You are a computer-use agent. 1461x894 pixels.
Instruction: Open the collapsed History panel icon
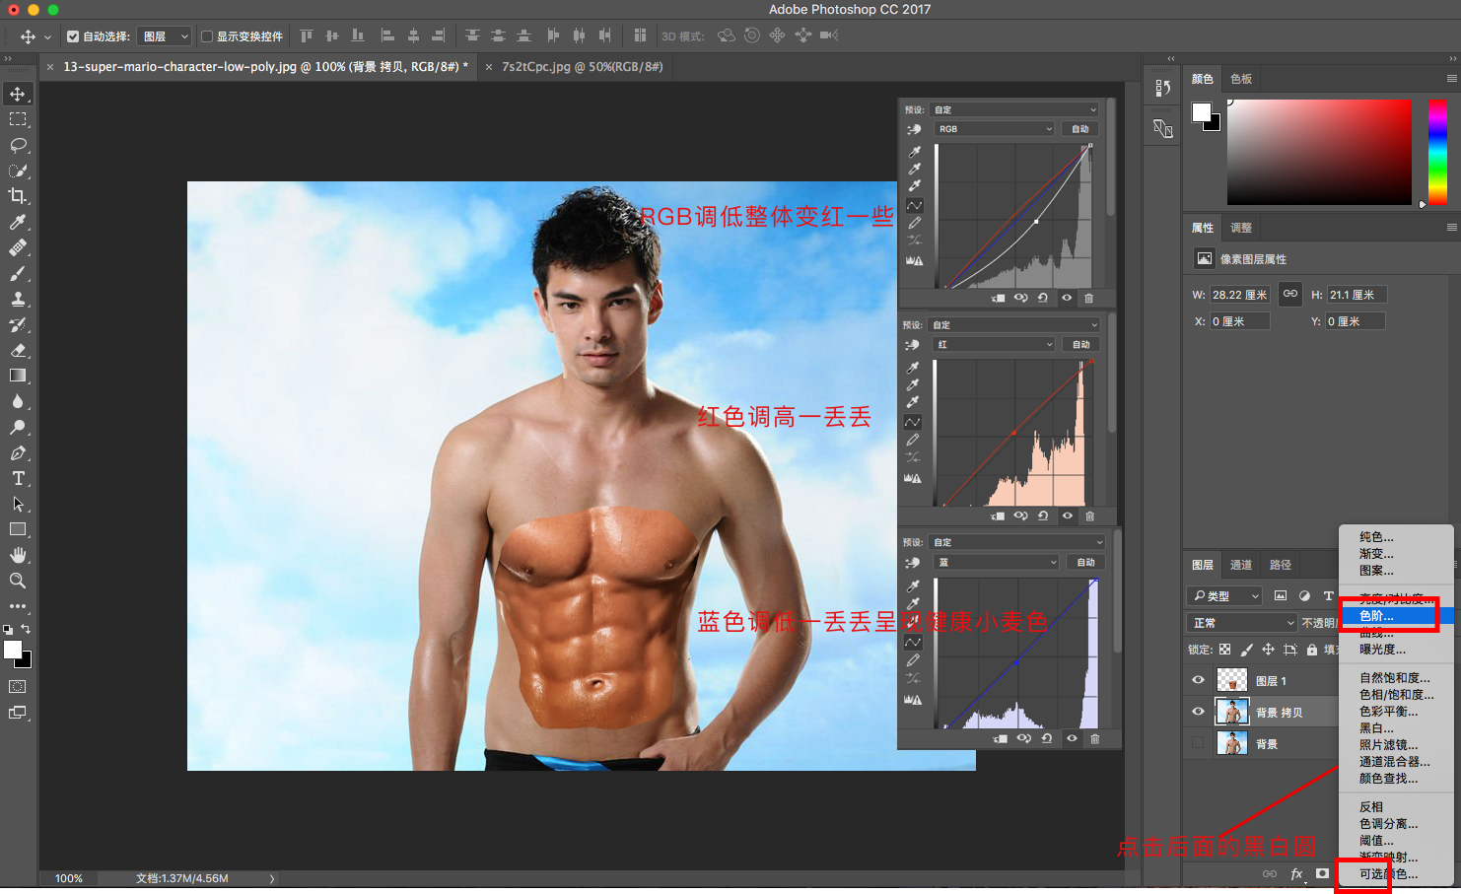[x=1163, y=88]
